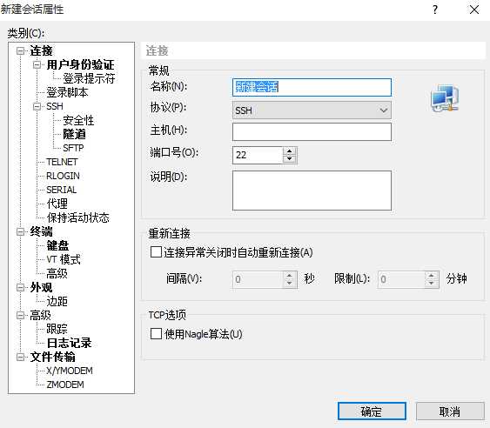Select 边距 tree item

click(x=57, y=302)
